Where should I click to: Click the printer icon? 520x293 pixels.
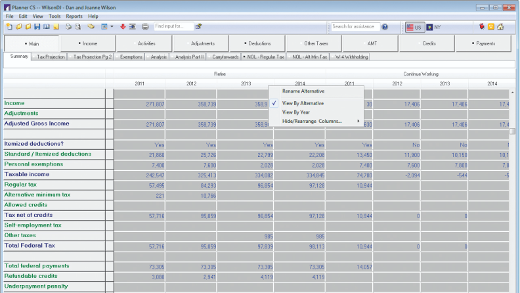[68, 26]
